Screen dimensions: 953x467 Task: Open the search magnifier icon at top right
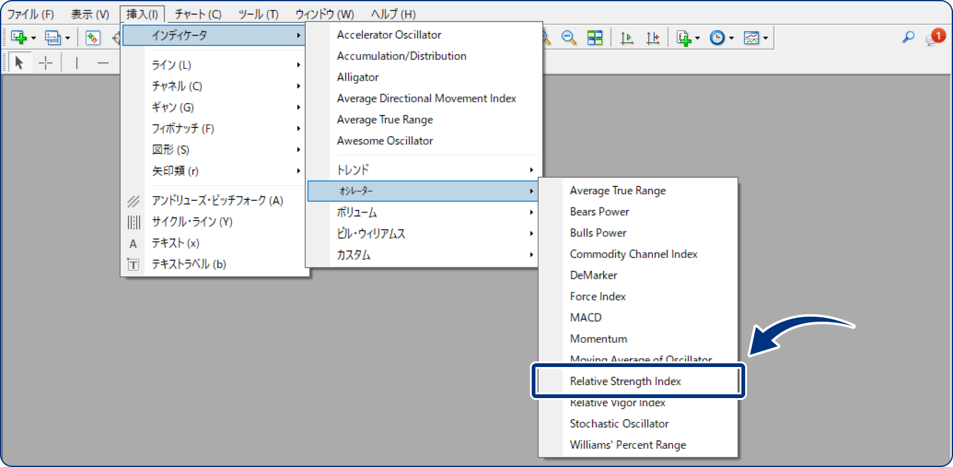coord(908,38)
